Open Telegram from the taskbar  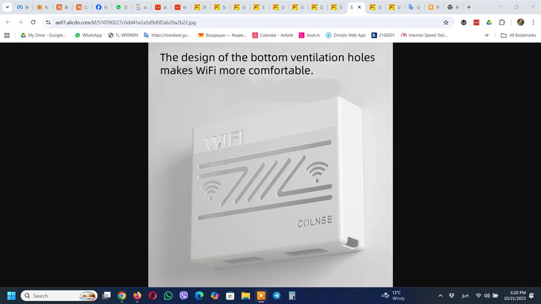pos(277,296)
